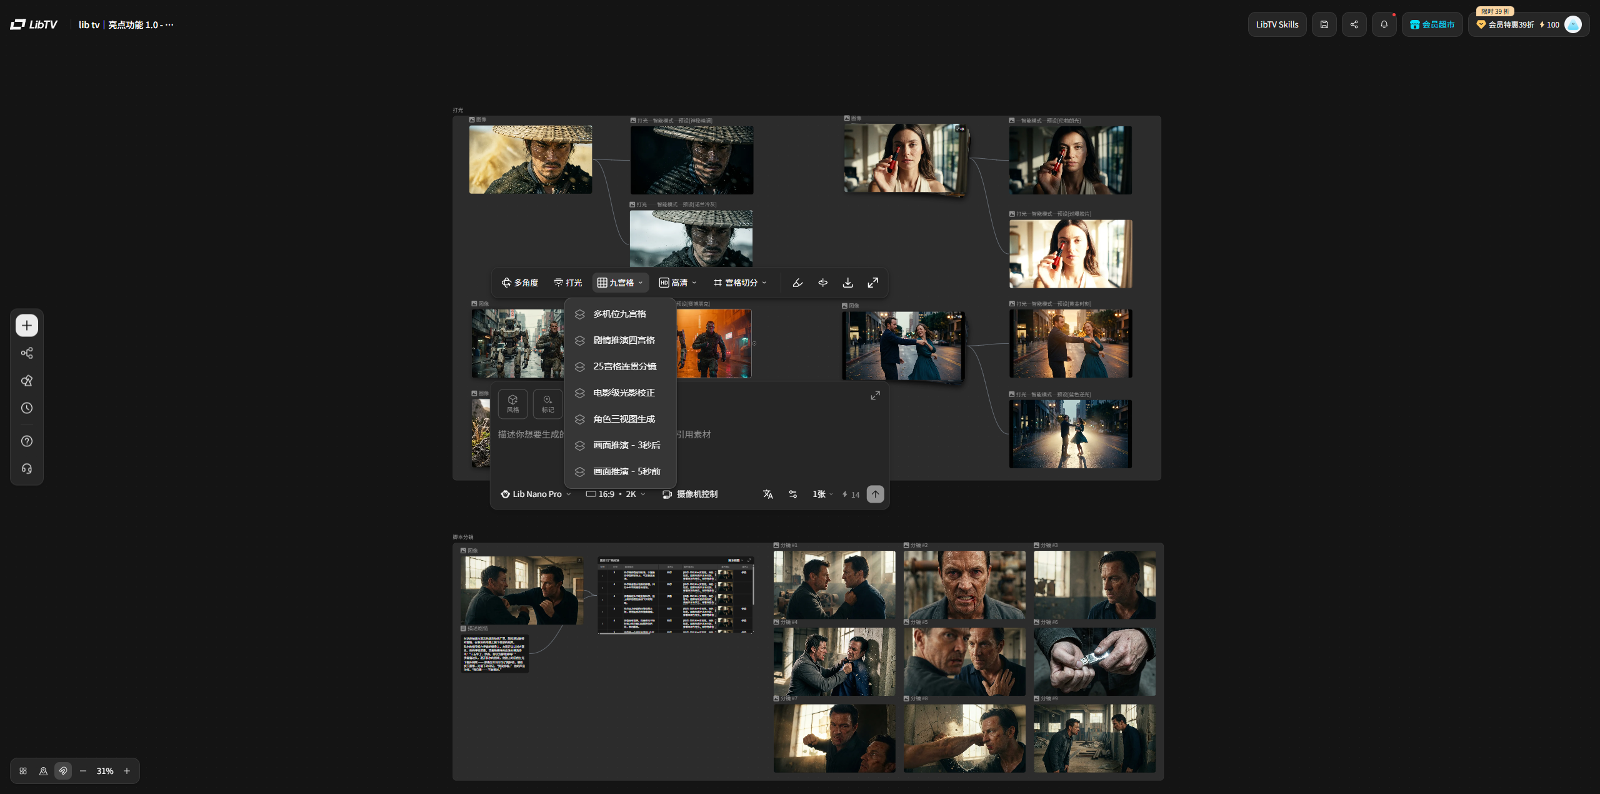Open the settings sliders icon in prompt bar
This screenshot has height=794, width=1600.
(x=792, y=494)
